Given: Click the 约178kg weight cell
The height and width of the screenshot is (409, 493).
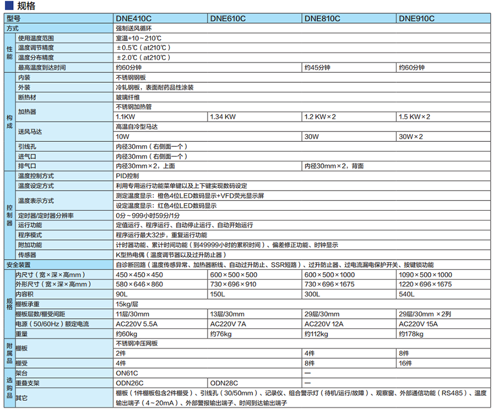Looking at the screenshot, I should pyautogui.click(x=410, y=333).
